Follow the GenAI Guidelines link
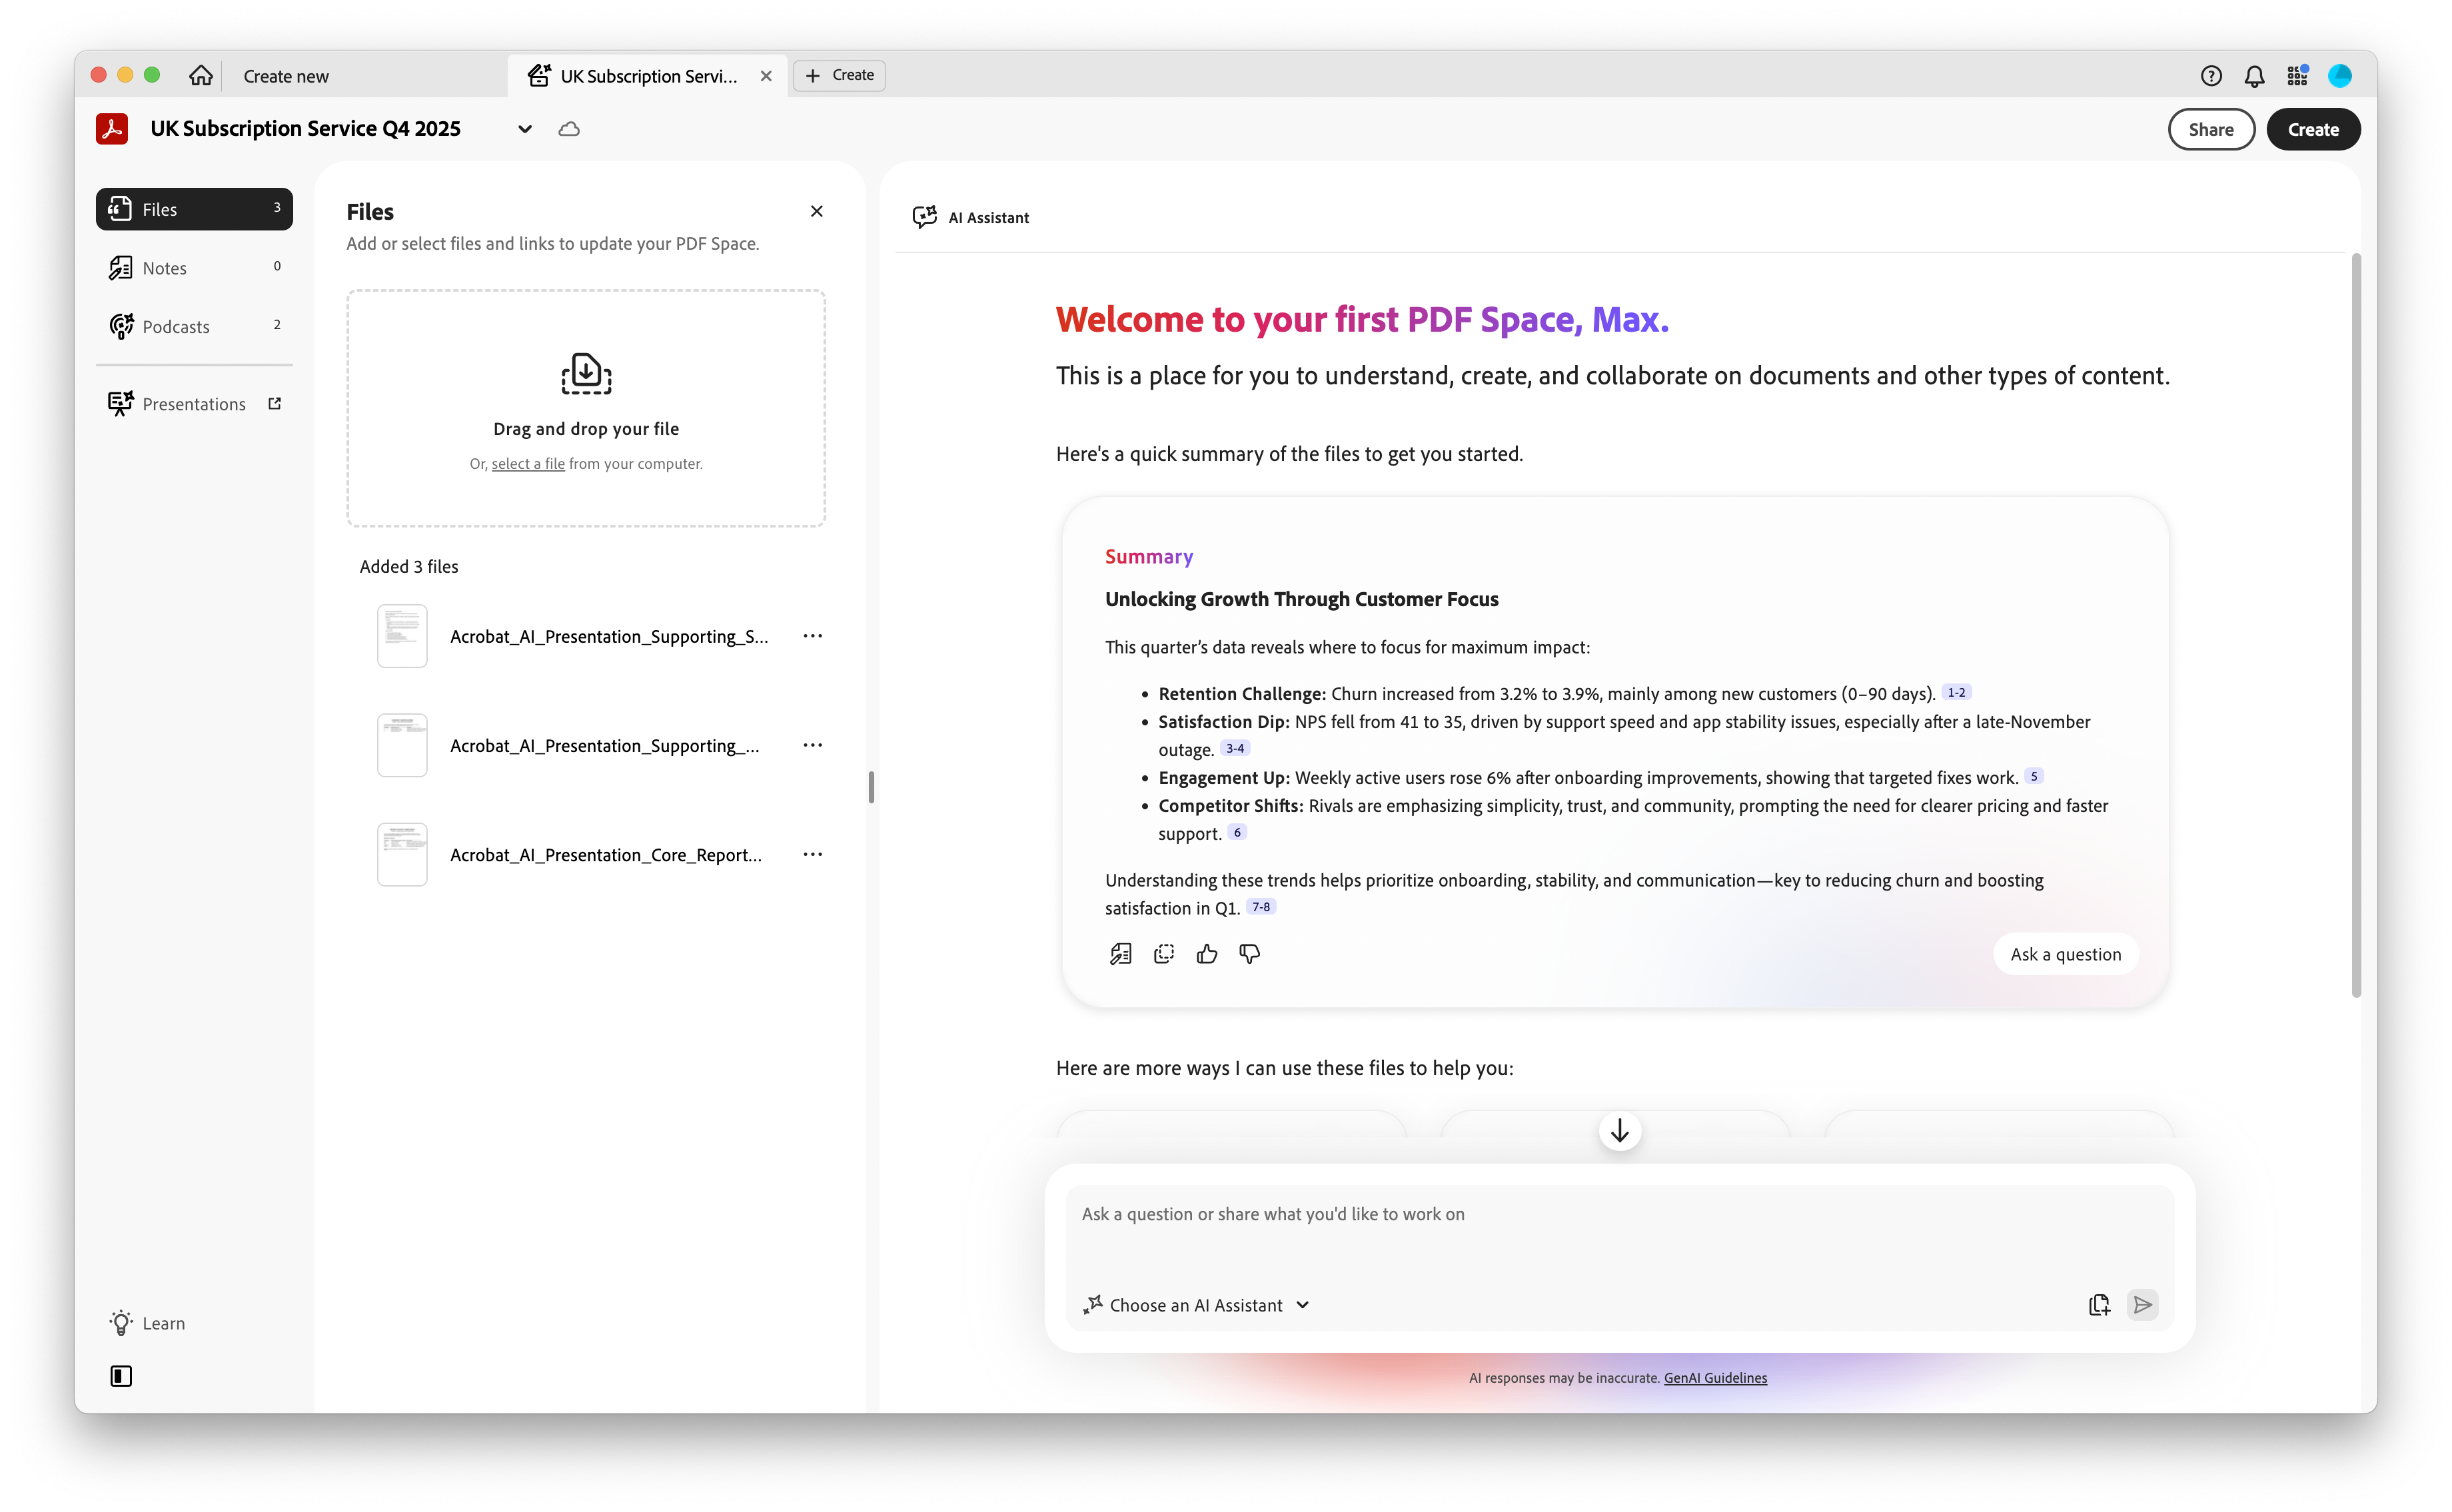 click(1714, 1378)
